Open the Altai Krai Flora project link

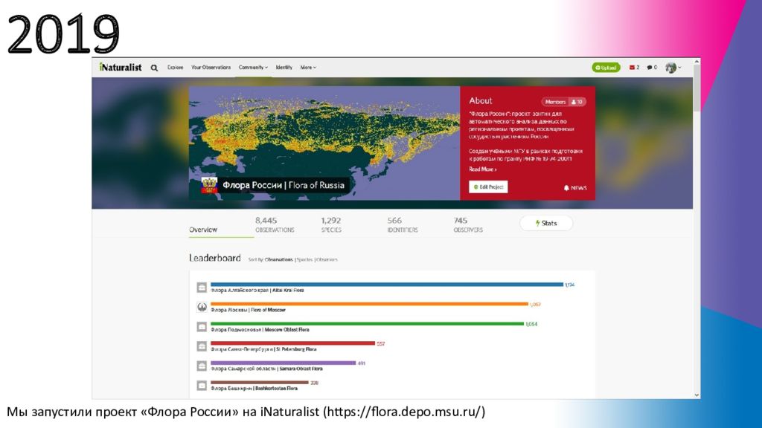(257, 291)
